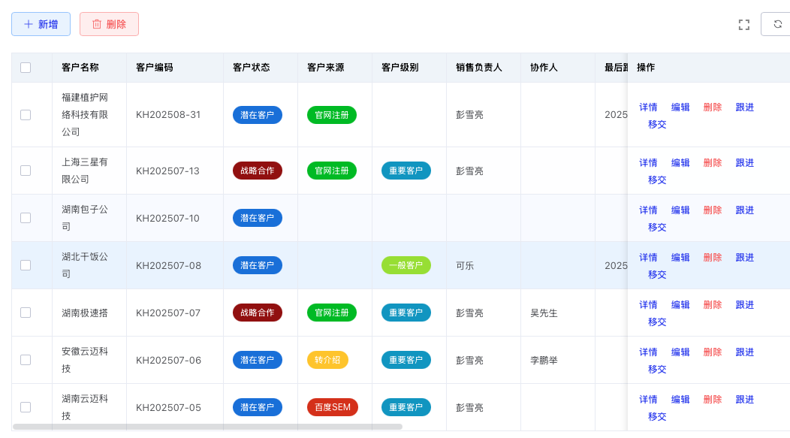Click 移交 for KH202507-13
The width and height of the screenshot is (790, 438).
pos(657,180)
